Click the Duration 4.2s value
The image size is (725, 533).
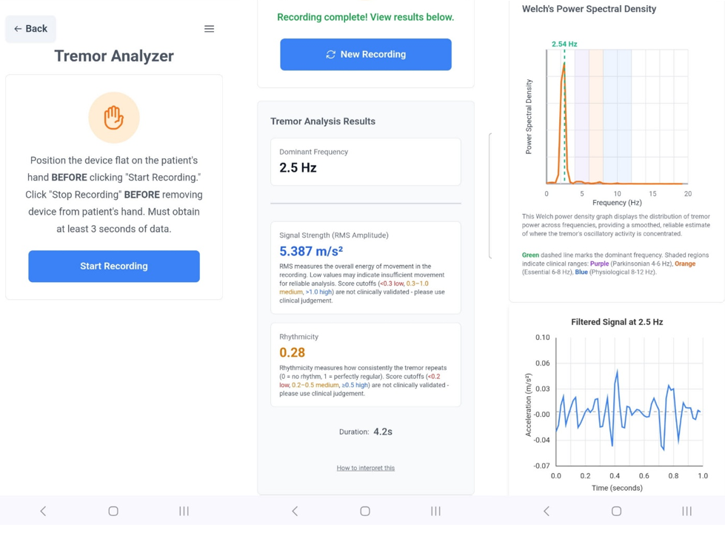point(383,432)
